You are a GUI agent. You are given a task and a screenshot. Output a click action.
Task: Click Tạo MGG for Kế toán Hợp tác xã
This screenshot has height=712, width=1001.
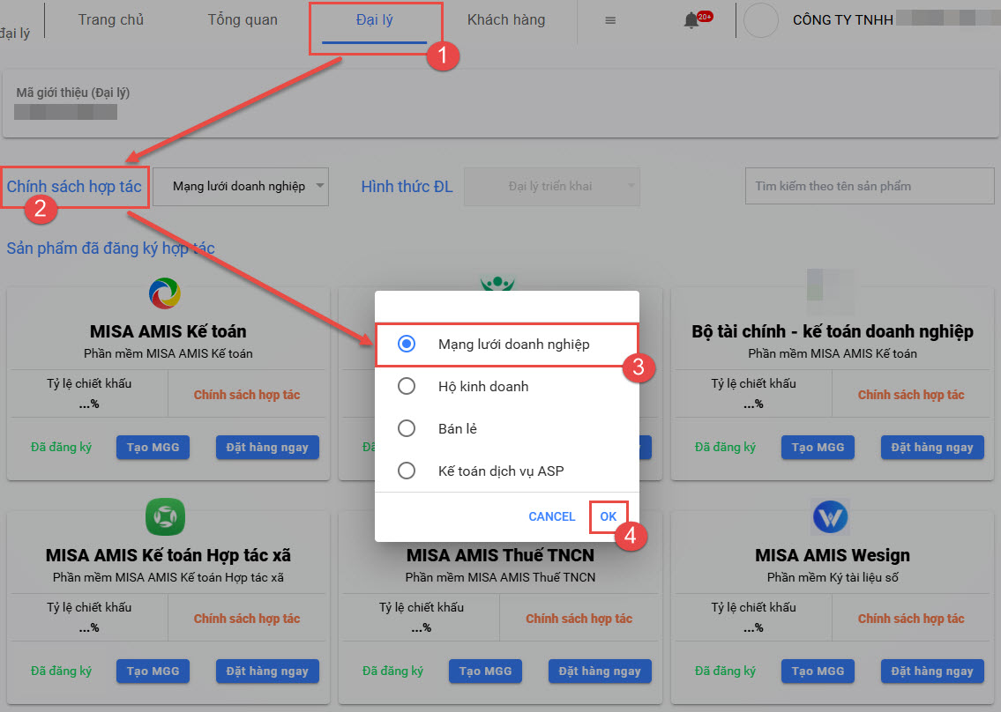(x=153, y=671)
